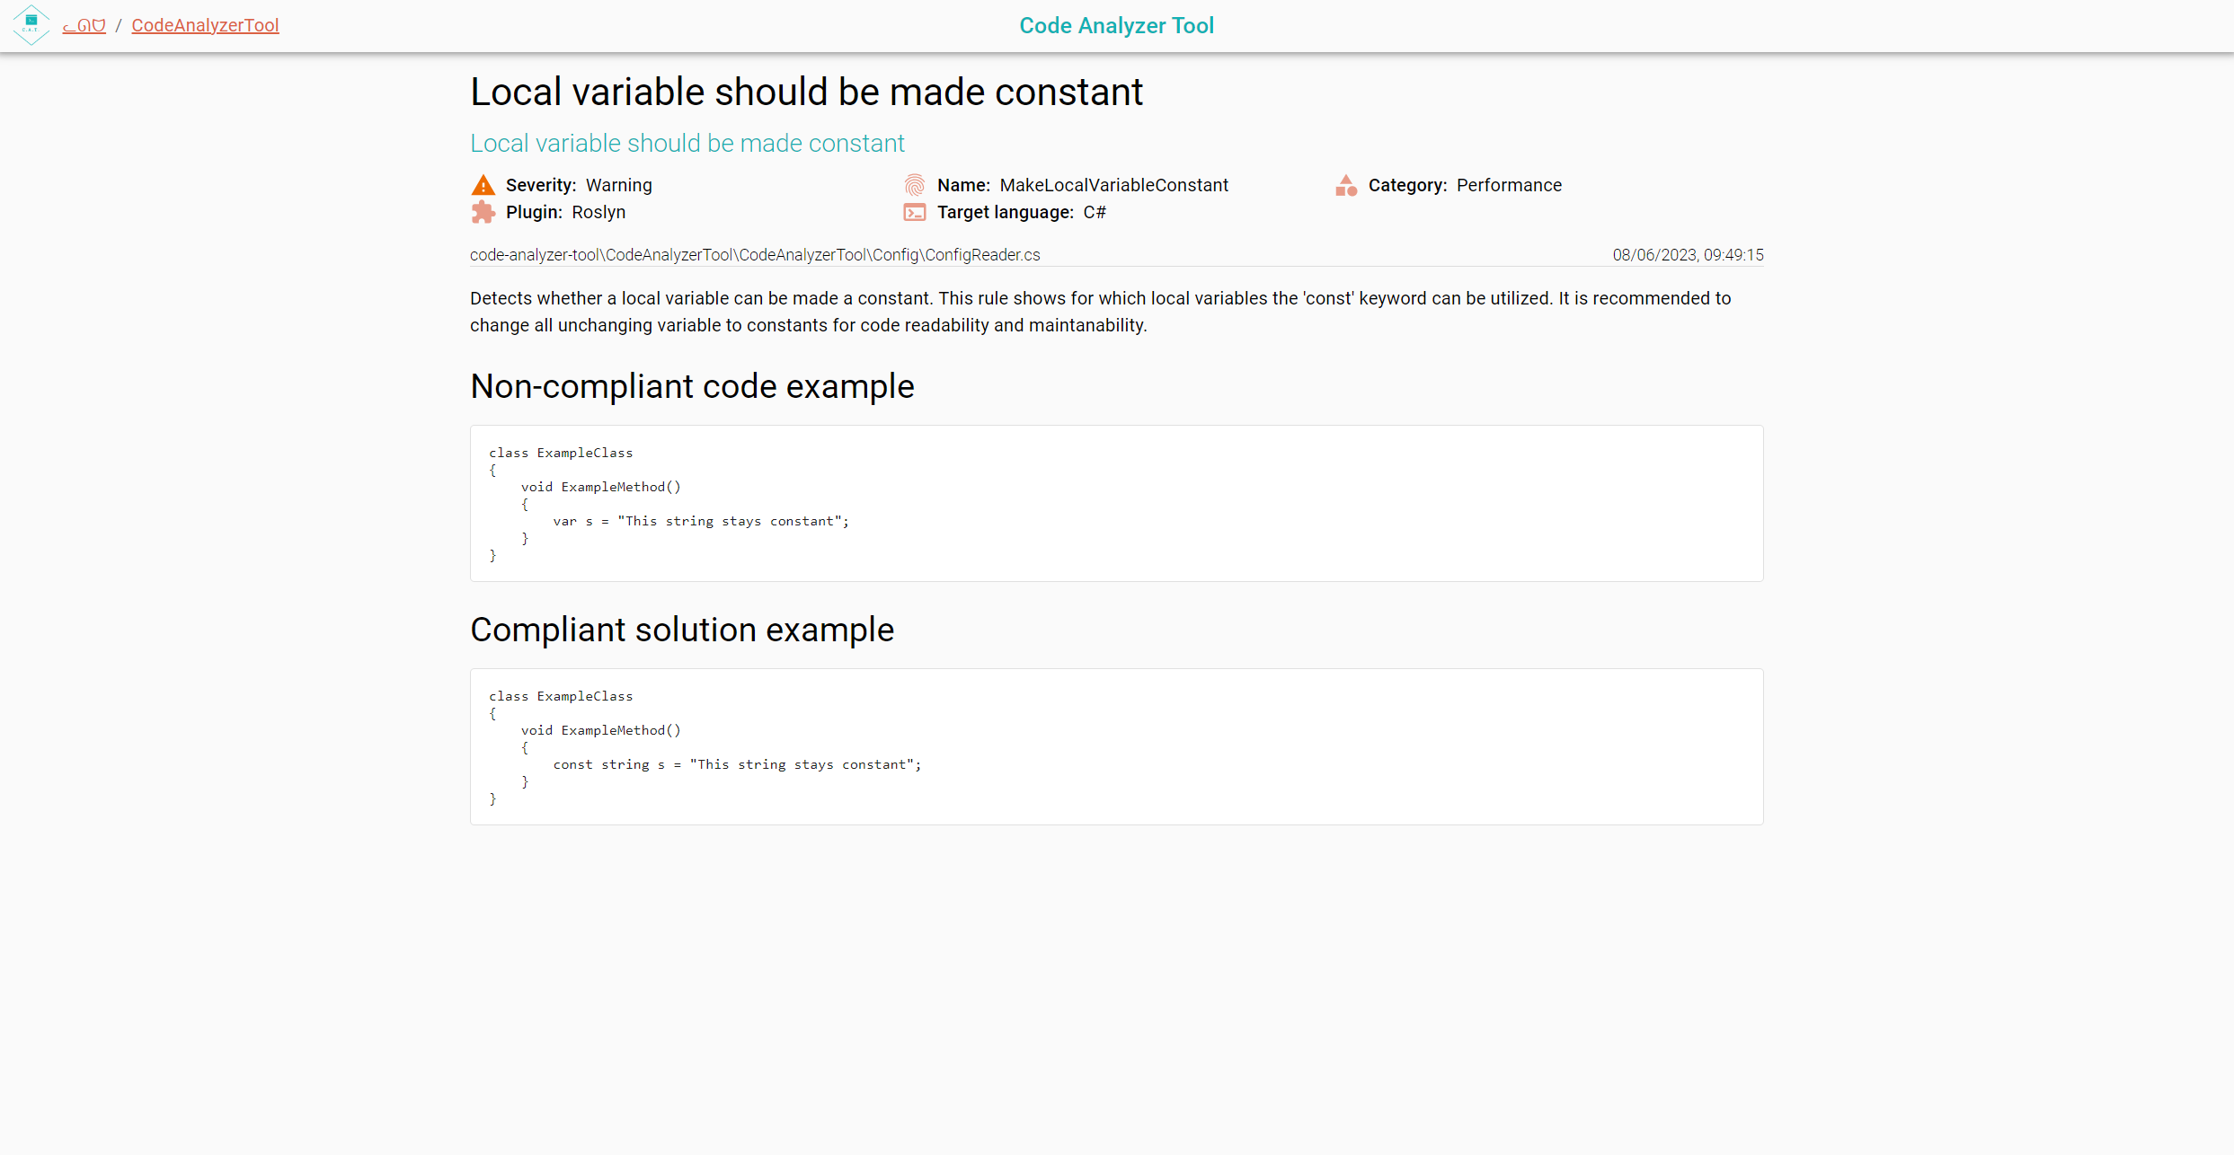
Task: Click the 08/06/2023 timestamp
Action: 1687,255
